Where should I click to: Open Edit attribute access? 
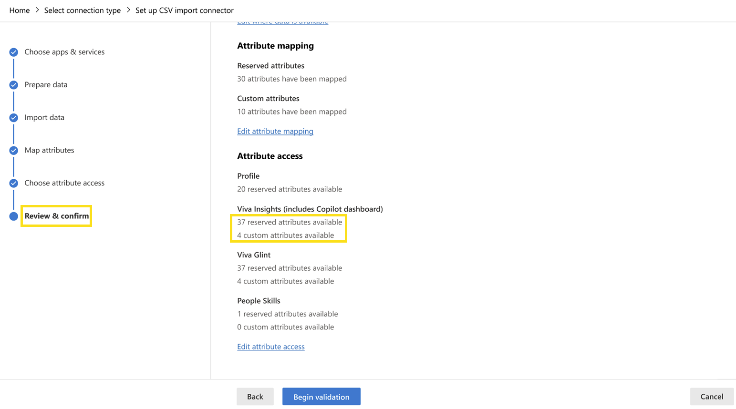pos(271,347)
